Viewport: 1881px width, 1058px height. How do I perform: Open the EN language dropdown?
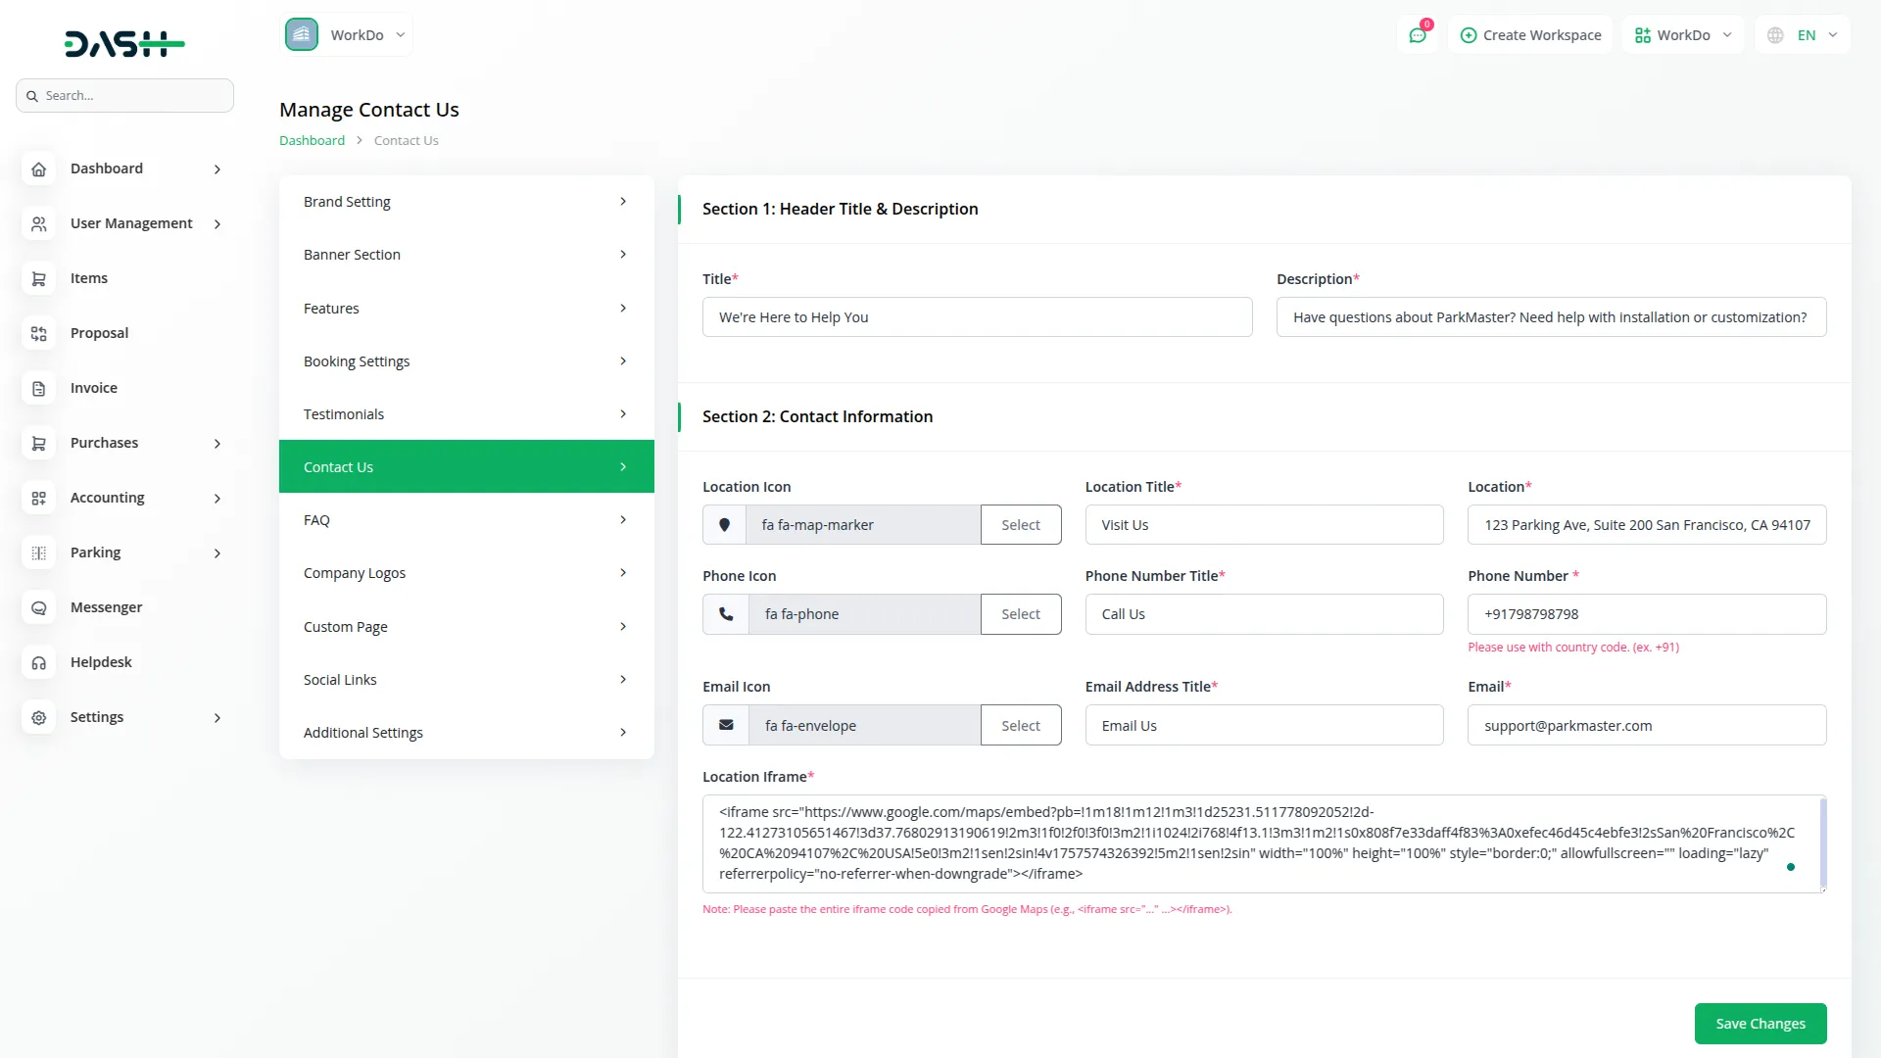(x=1803, y=35)
